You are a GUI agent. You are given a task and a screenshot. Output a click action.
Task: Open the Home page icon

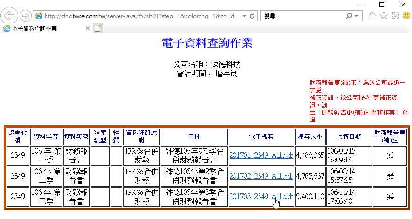click(x=372, y=16)
